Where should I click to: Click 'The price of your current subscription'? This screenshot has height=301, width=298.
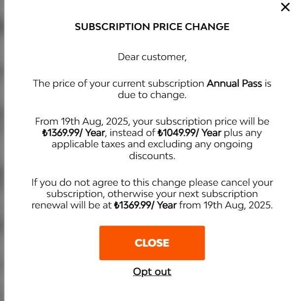pos(118,84)
